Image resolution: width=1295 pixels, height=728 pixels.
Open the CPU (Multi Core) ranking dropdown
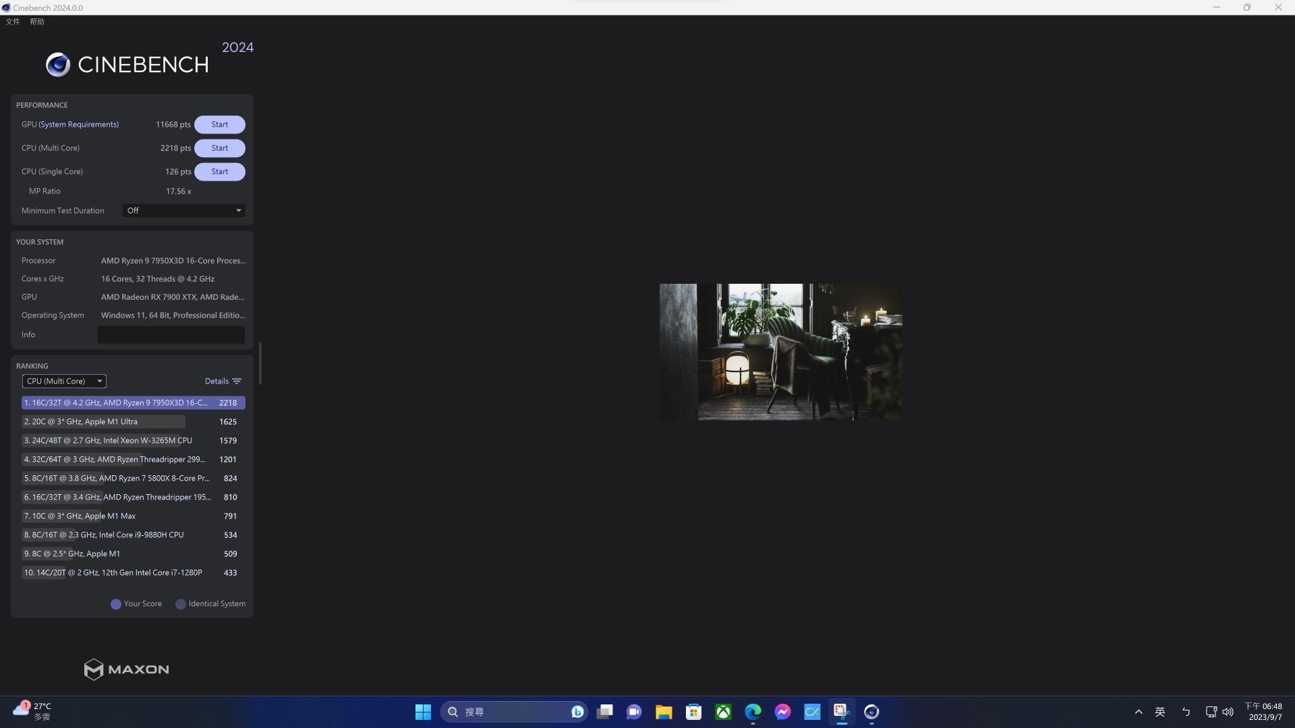point(64,381)
